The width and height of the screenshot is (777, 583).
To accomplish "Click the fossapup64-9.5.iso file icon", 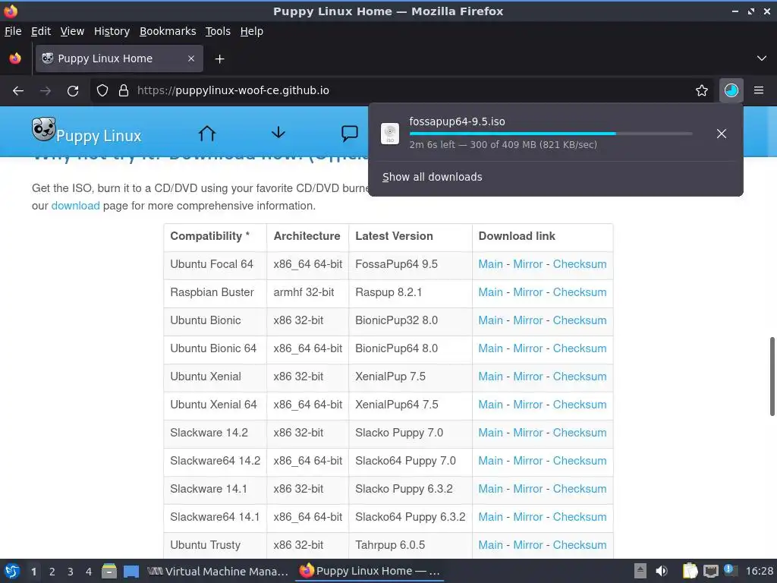I will [390, 134].
